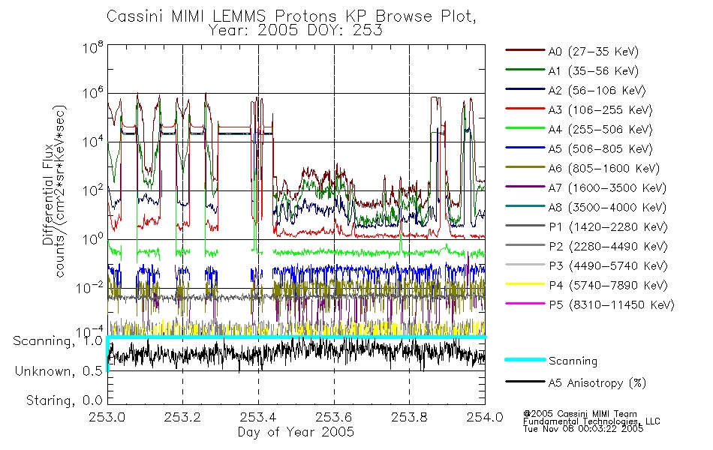Click the green A1 legend line swatch
This screenshot has height=450, width=713.
525,70
